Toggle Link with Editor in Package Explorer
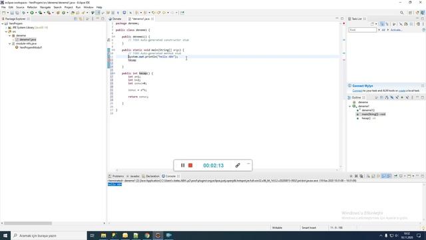 [81, 19]
